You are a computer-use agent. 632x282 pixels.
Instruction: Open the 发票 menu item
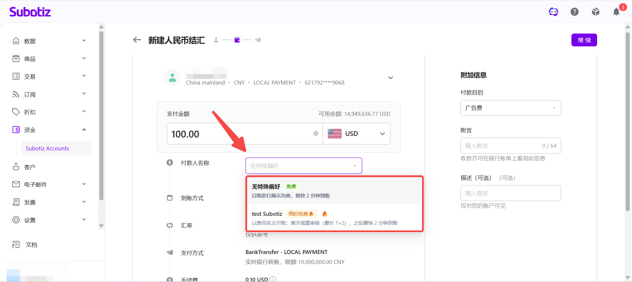coord(49,202)
